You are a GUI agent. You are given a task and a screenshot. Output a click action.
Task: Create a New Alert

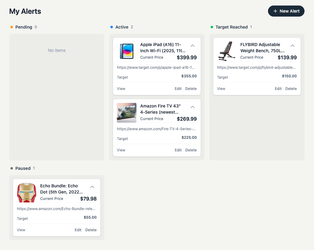click(x=286, y=11)
